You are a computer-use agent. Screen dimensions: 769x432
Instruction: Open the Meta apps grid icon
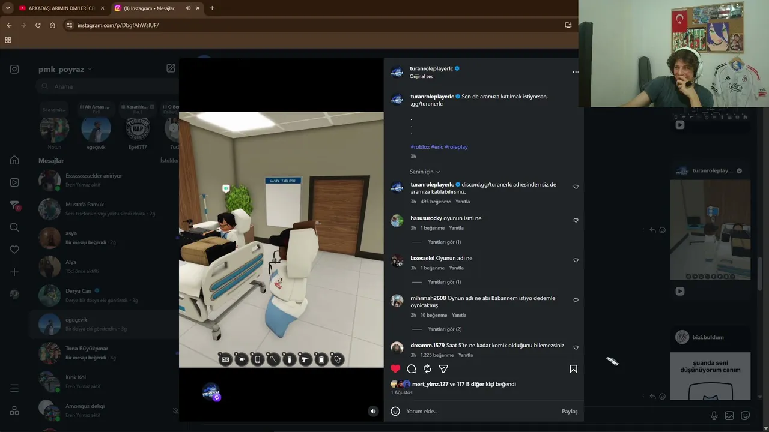[14, 410]
